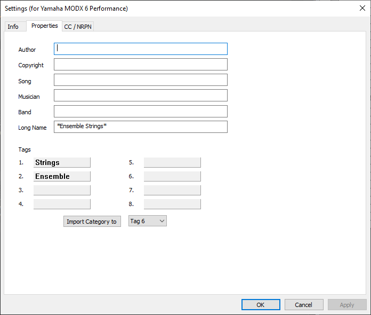The image size is (371, 315).
Task: Select tag 1 field labeled Strings
Action: click(x=62, y=163)
